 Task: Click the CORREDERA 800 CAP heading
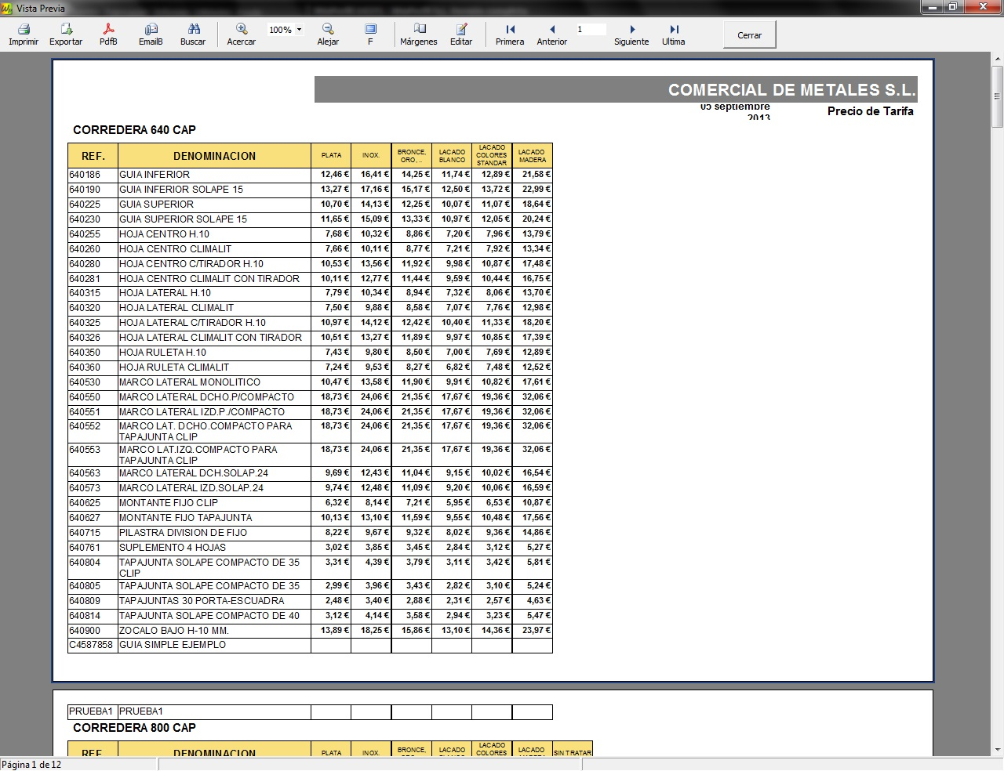[x=134, y=728]
